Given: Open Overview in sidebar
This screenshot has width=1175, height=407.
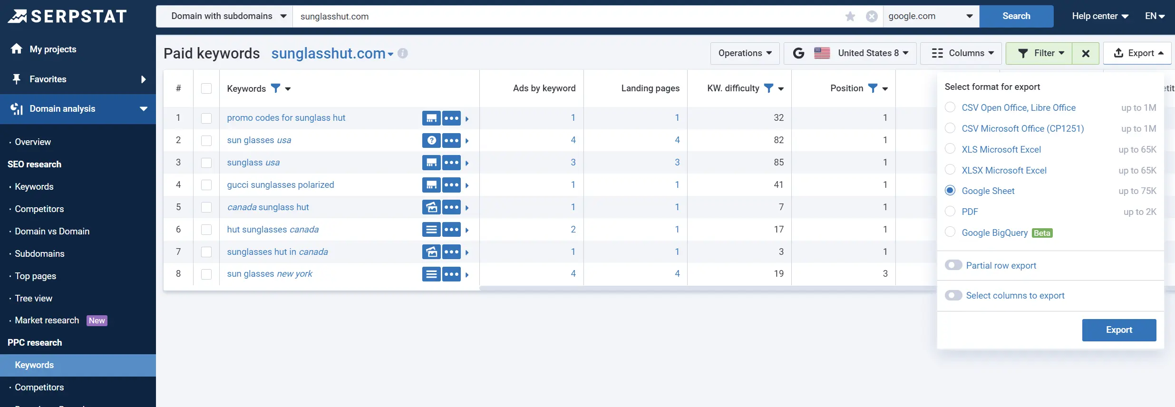Looking at the screenshot, I should click(x=32, y=142).
